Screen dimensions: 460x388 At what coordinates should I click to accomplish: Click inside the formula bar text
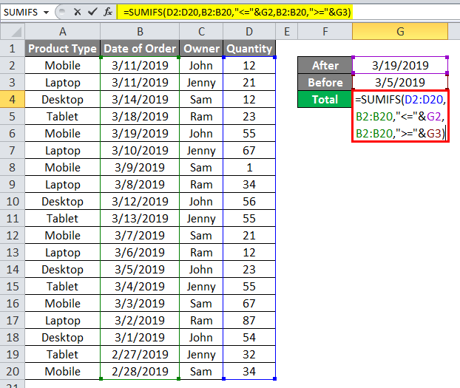pyautogui.click(x=237, y=12)
